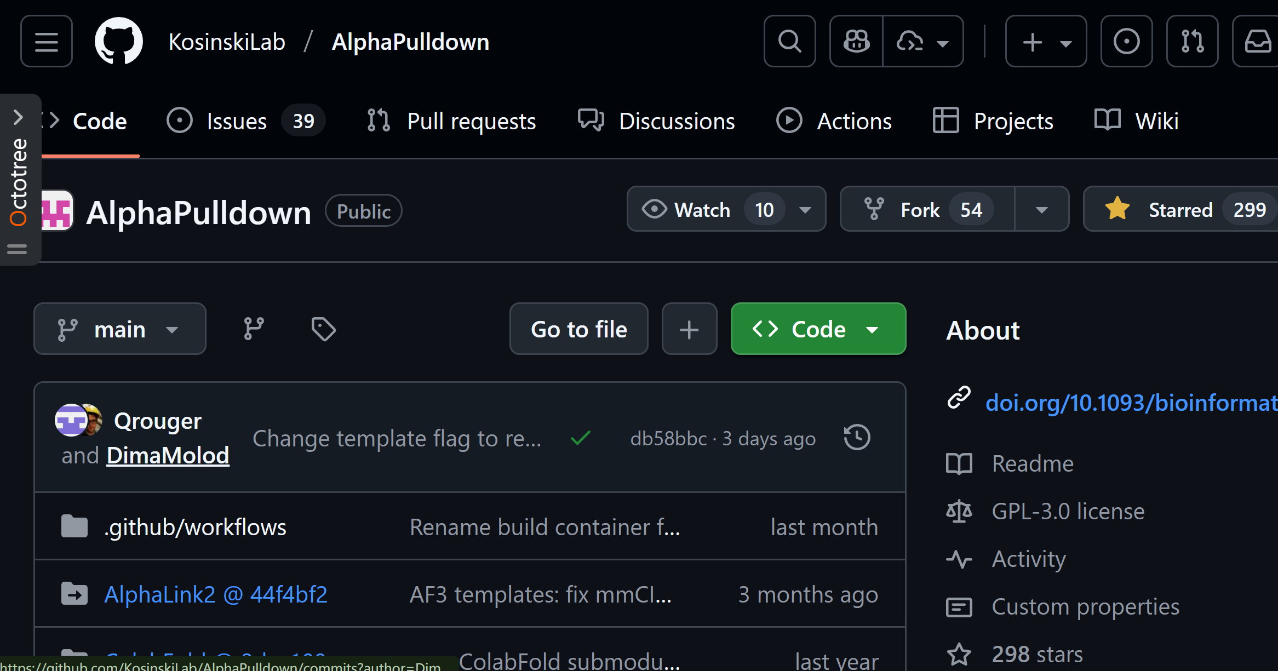Viewport: 1278px width, 671px height.
Task: Open the Pull requests tab
Action: 471,121
